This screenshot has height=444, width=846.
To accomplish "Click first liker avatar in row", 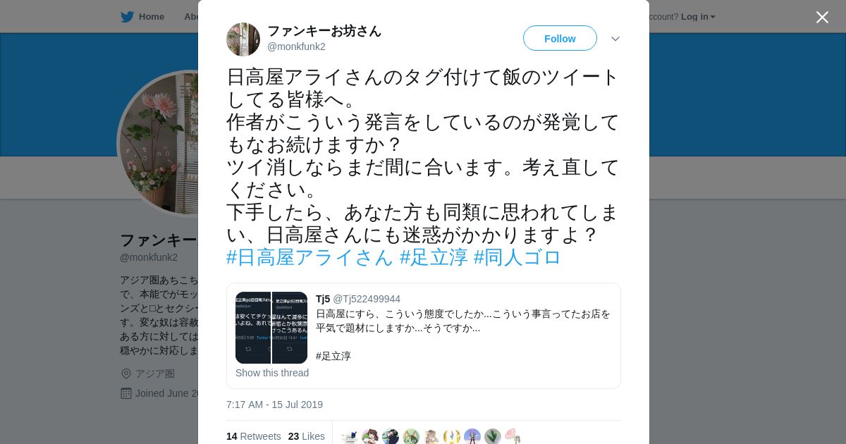I will (x=350, y=437).
